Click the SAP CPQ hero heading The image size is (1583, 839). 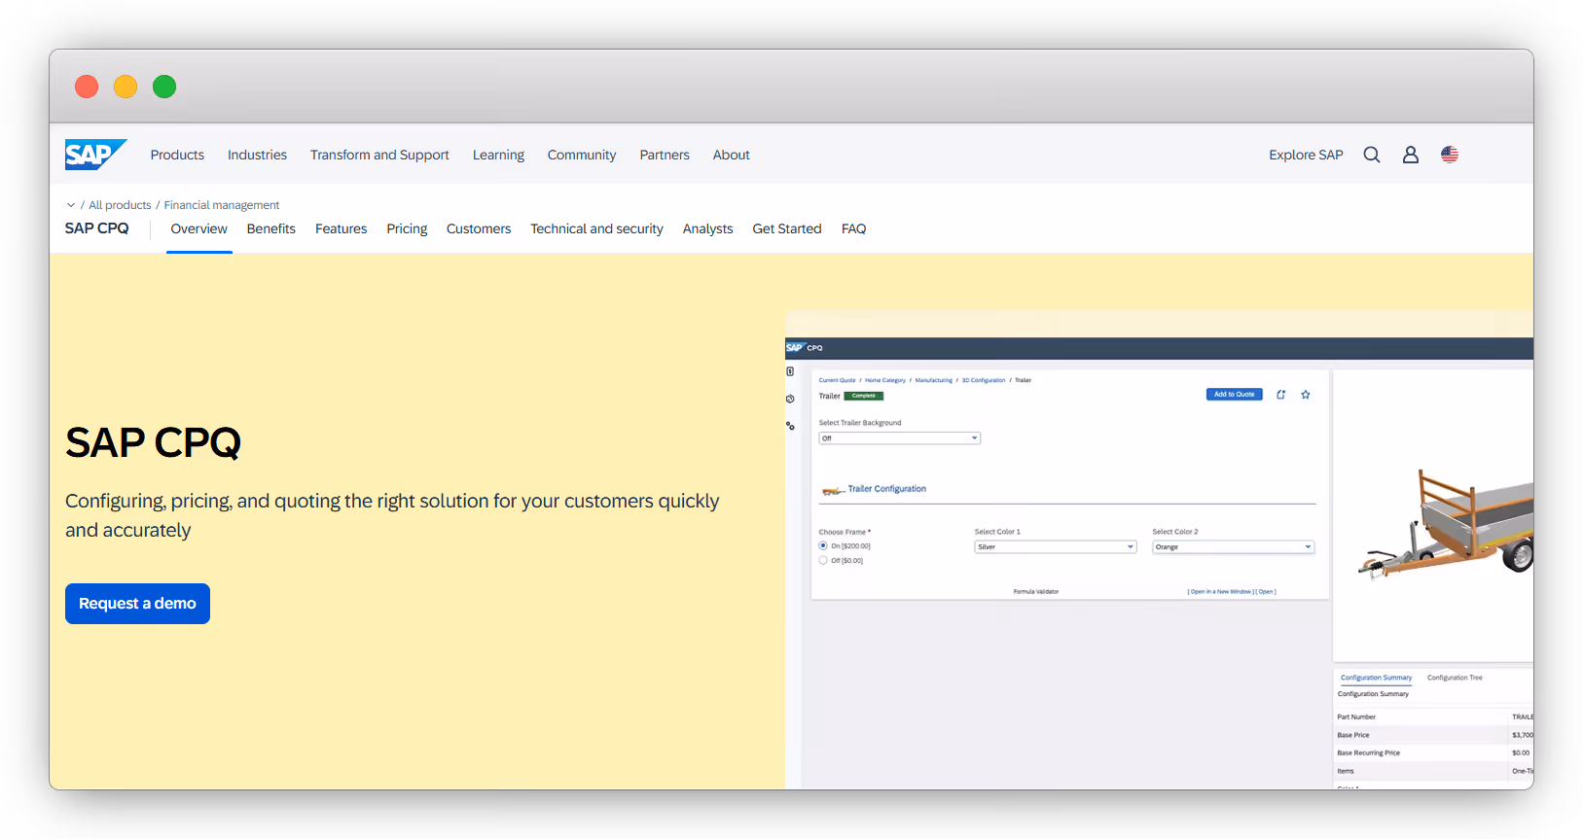(x=153, y=443)
